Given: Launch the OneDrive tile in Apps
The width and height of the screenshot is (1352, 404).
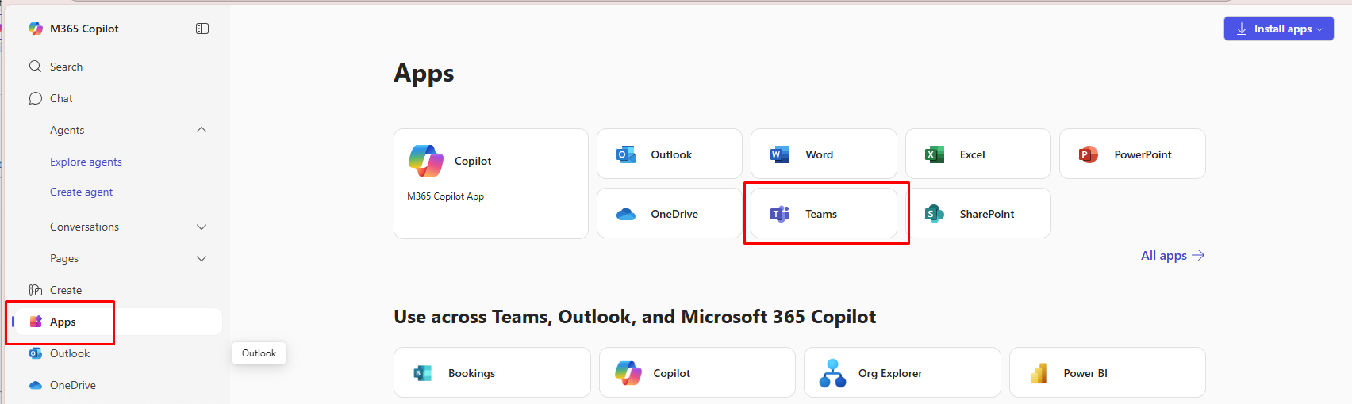Looking at the screenshot, I should pos(669,214).
